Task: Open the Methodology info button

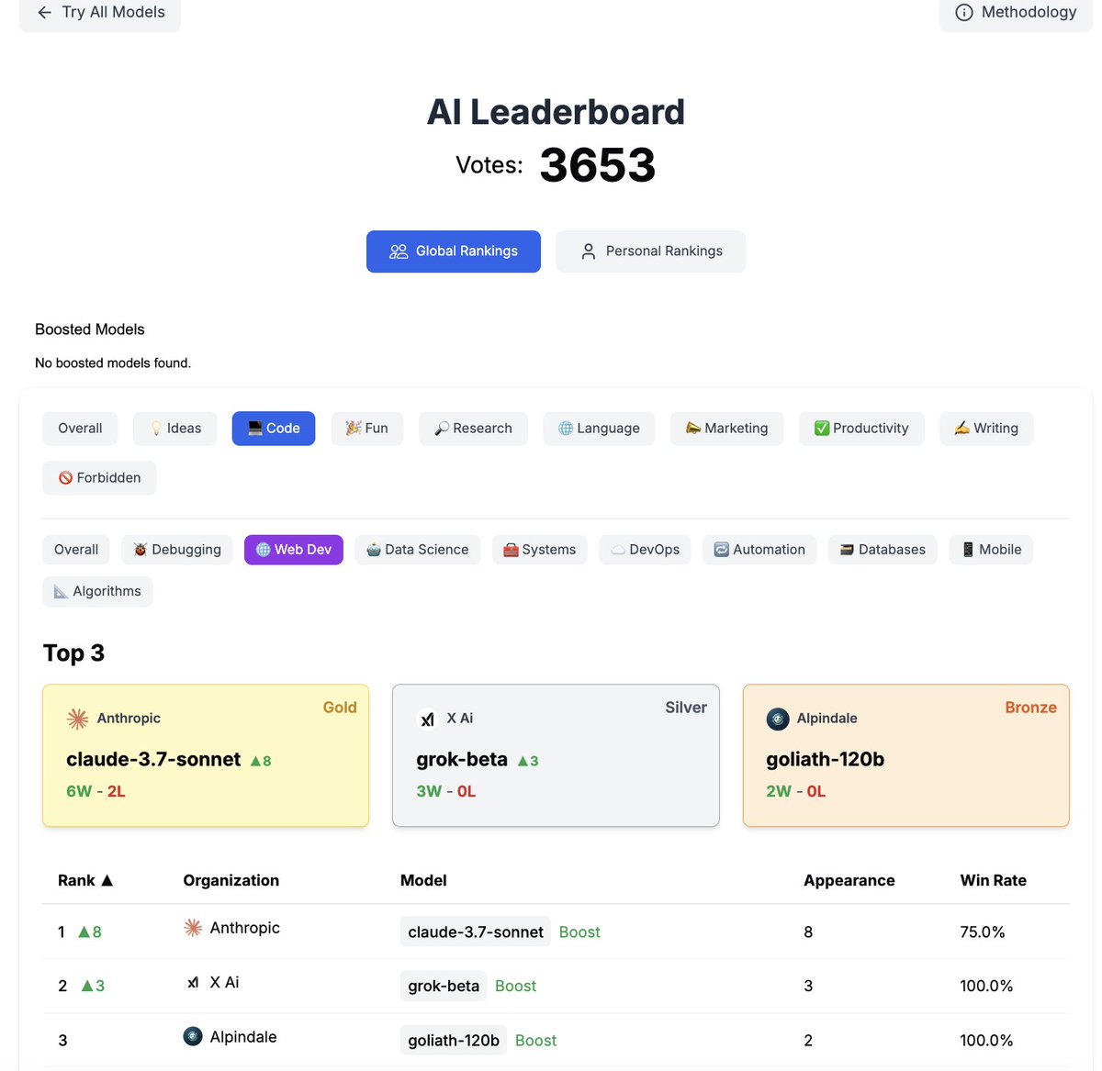Action: pyautogui.click(x=1016, y=13)
